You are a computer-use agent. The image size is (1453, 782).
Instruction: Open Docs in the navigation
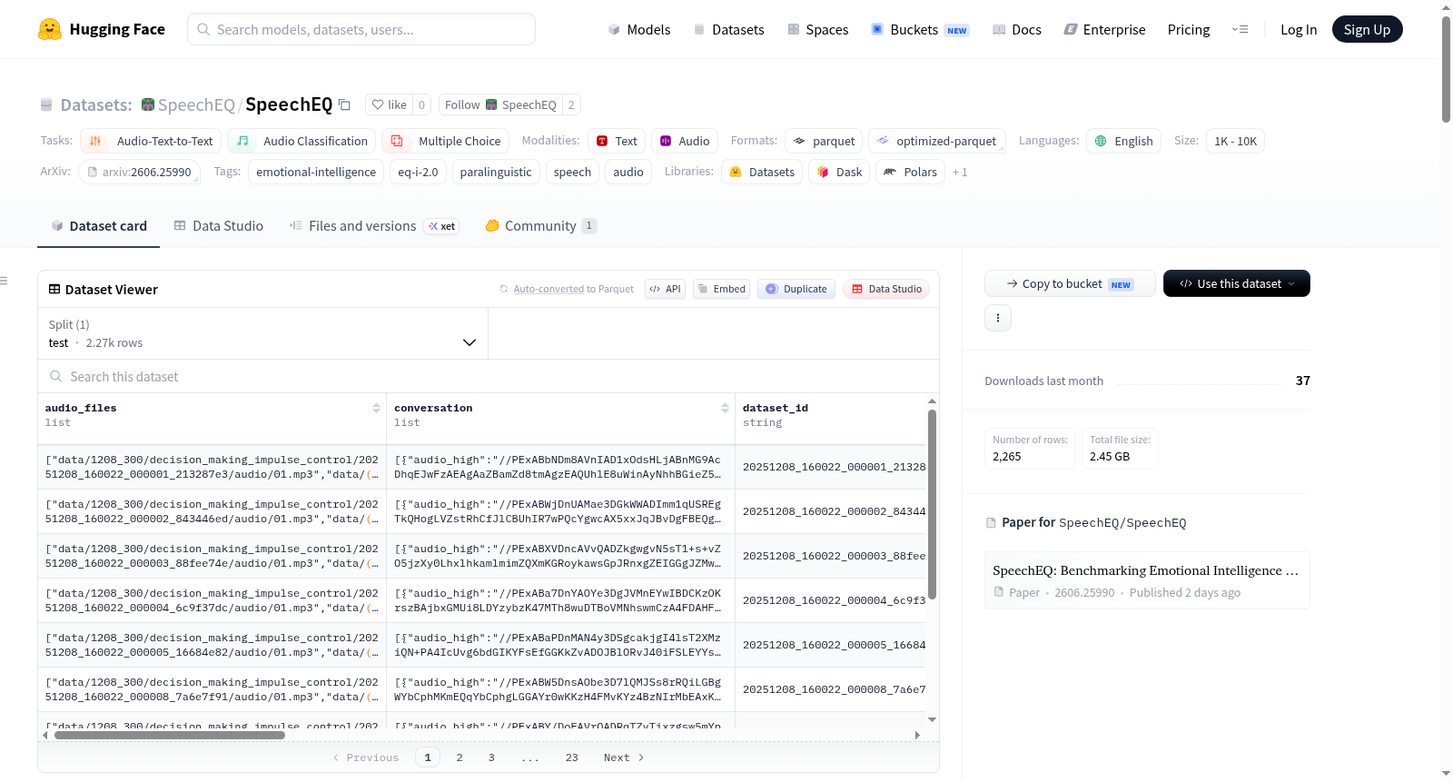click(1017, 29)
